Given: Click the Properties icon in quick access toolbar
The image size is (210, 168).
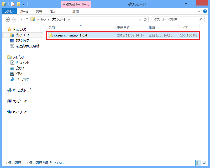Looking at the screenshot, I should pyautogui.click(x=12, y=4).
